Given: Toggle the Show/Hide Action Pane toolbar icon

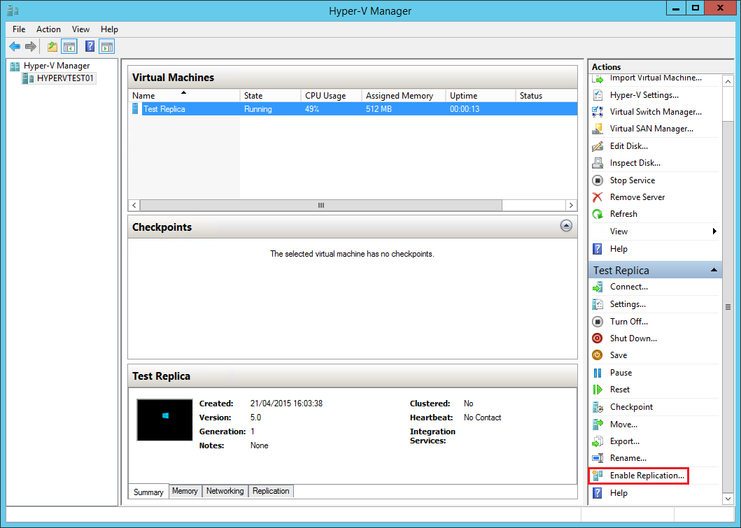Looking at the screenshot, I should point(107,46).
